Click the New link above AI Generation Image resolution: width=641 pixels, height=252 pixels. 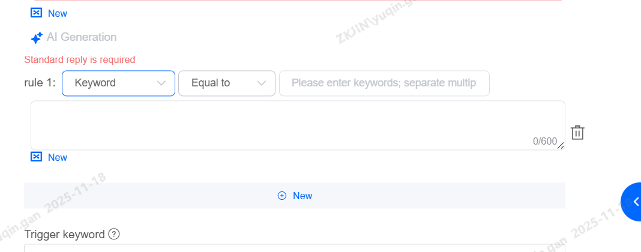58,13
